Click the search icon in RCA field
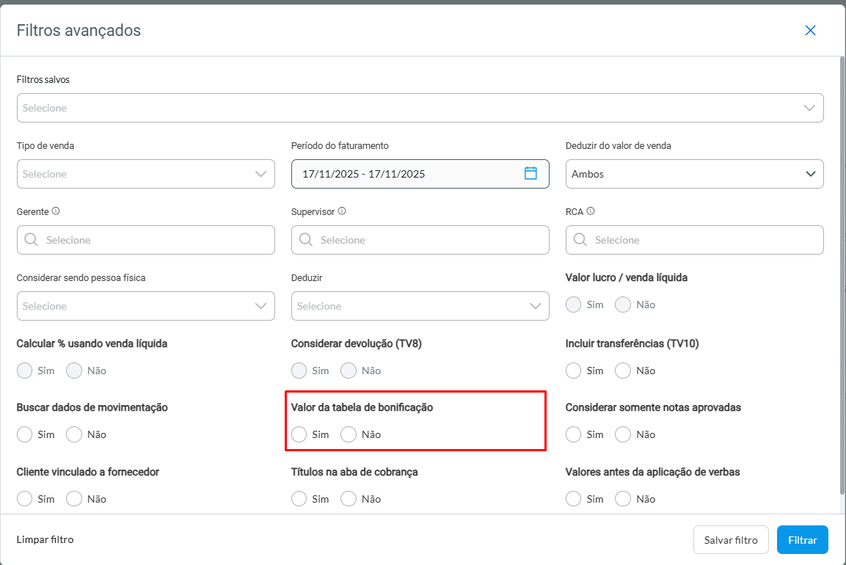 click(x=580, y=240)
